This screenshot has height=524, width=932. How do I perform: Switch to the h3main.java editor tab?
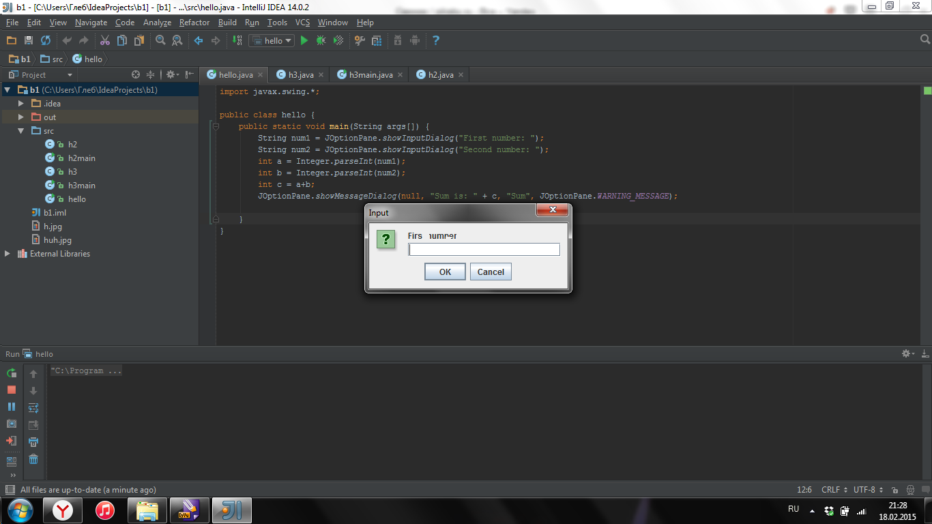pyautogui.click(x=371, y=74)
